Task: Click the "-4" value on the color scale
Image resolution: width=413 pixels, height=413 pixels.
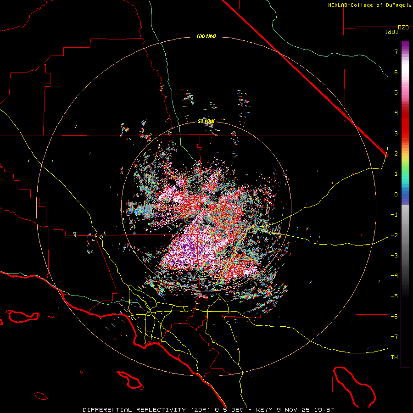Action: coord(394,276)
